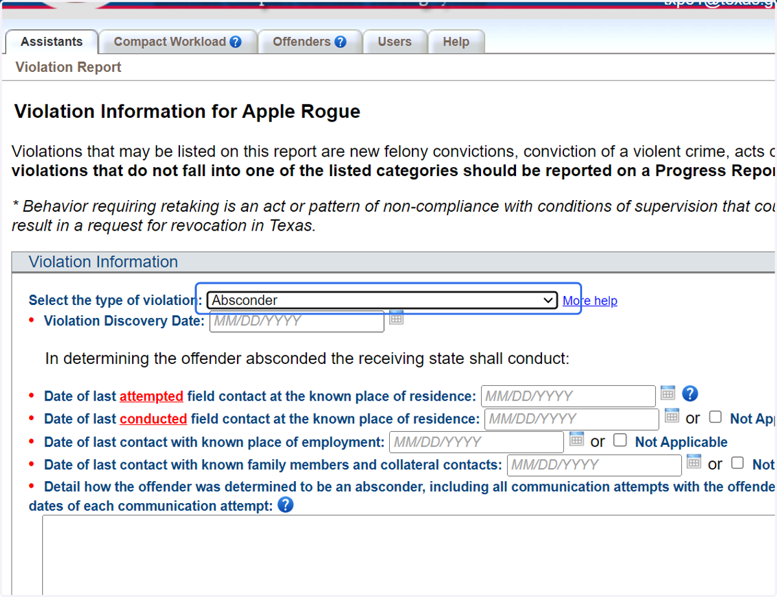Open the violation type dropdown showing Absconder

click(x=382, y=300)
